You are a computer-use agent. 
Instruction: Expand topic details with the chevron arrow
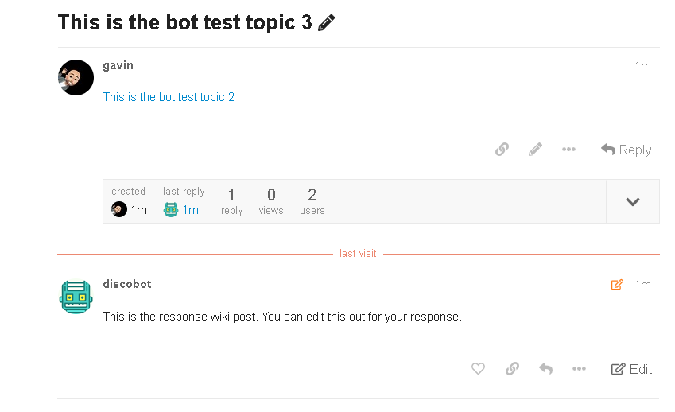point(632,201)
